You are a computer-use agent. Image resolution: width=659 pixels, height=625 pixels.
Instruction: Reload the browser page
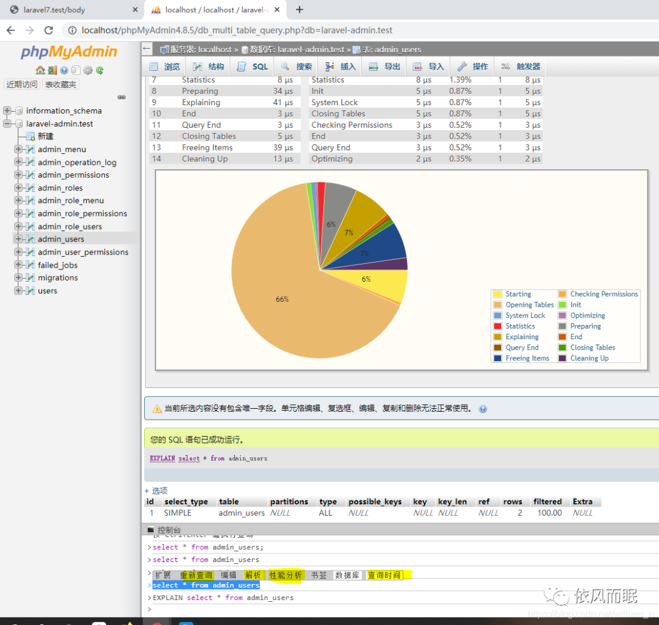point(49,31)
